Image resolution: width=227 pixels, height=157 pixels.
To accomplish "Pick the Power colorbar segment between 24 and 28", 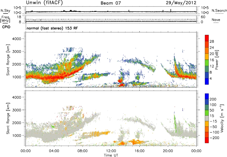I will click(x=207, y=44).
